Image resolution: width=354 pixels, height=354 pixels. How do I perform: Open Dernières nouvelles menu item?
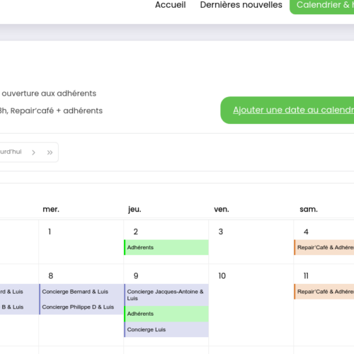coord(241,5)
